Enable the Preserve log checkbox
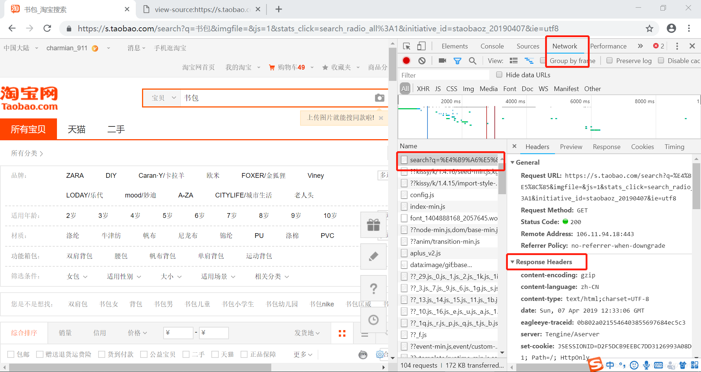Viewport: 701px width, 372px height. 609,60
